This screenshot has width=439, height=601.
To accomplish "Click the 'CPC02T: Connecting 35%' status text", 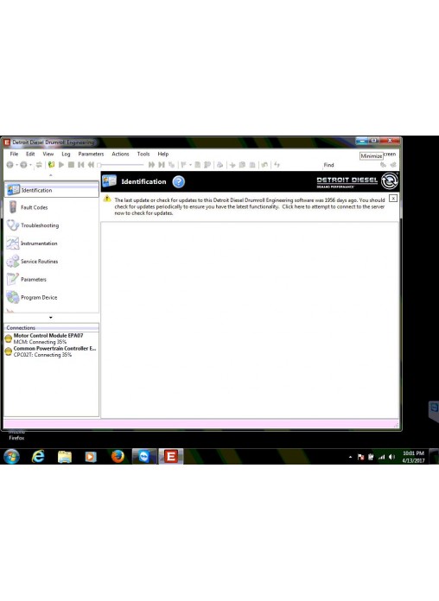I will (42, 355).
